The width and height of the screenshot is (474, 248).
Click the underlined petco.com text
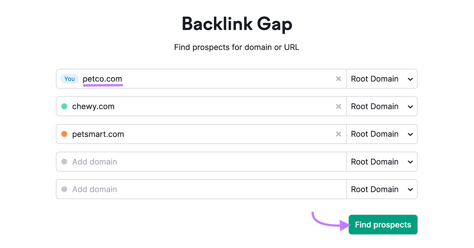click(x=103, y=79)
